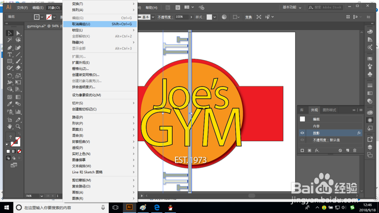This screenshot has height=213, width=379.
Task: Open Creative Cloud Libraries panel icon
Action: click(x=370, y=113)
